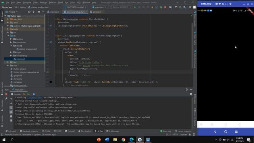254x143 pixels.
Task: Toggle scroll-to-end icon in console gutter
Action: coord(11,112)
